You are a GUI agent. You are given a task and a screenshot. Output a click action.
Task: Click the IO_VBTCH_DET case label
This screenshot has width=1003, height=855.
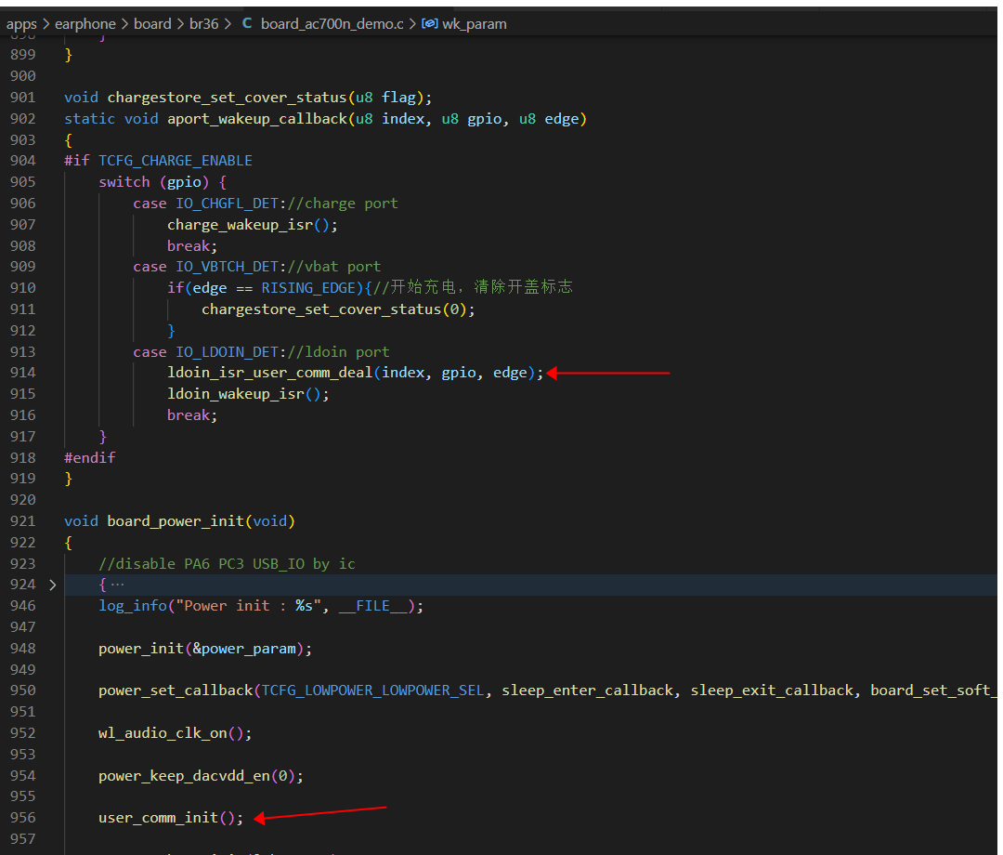pyautogui.click(x=228, y=267)
